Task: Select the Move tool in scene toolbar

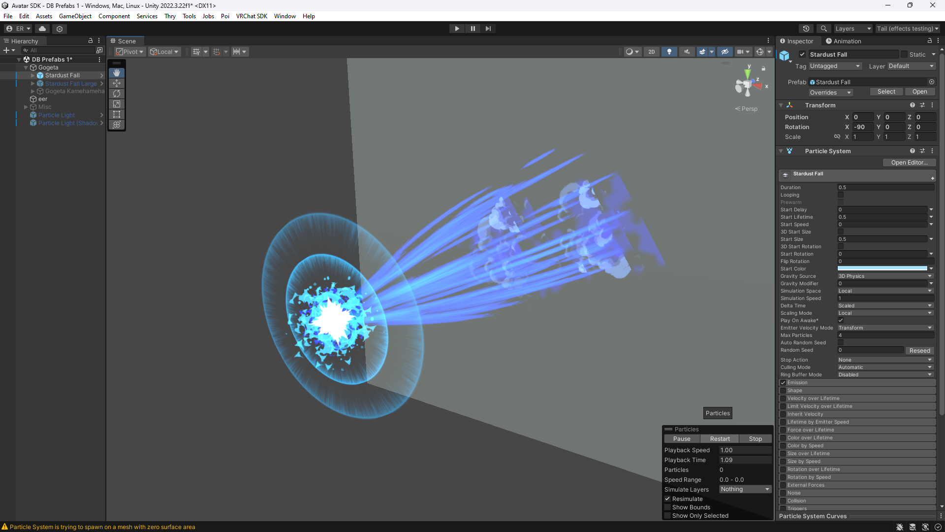Action: pos(117,83)
